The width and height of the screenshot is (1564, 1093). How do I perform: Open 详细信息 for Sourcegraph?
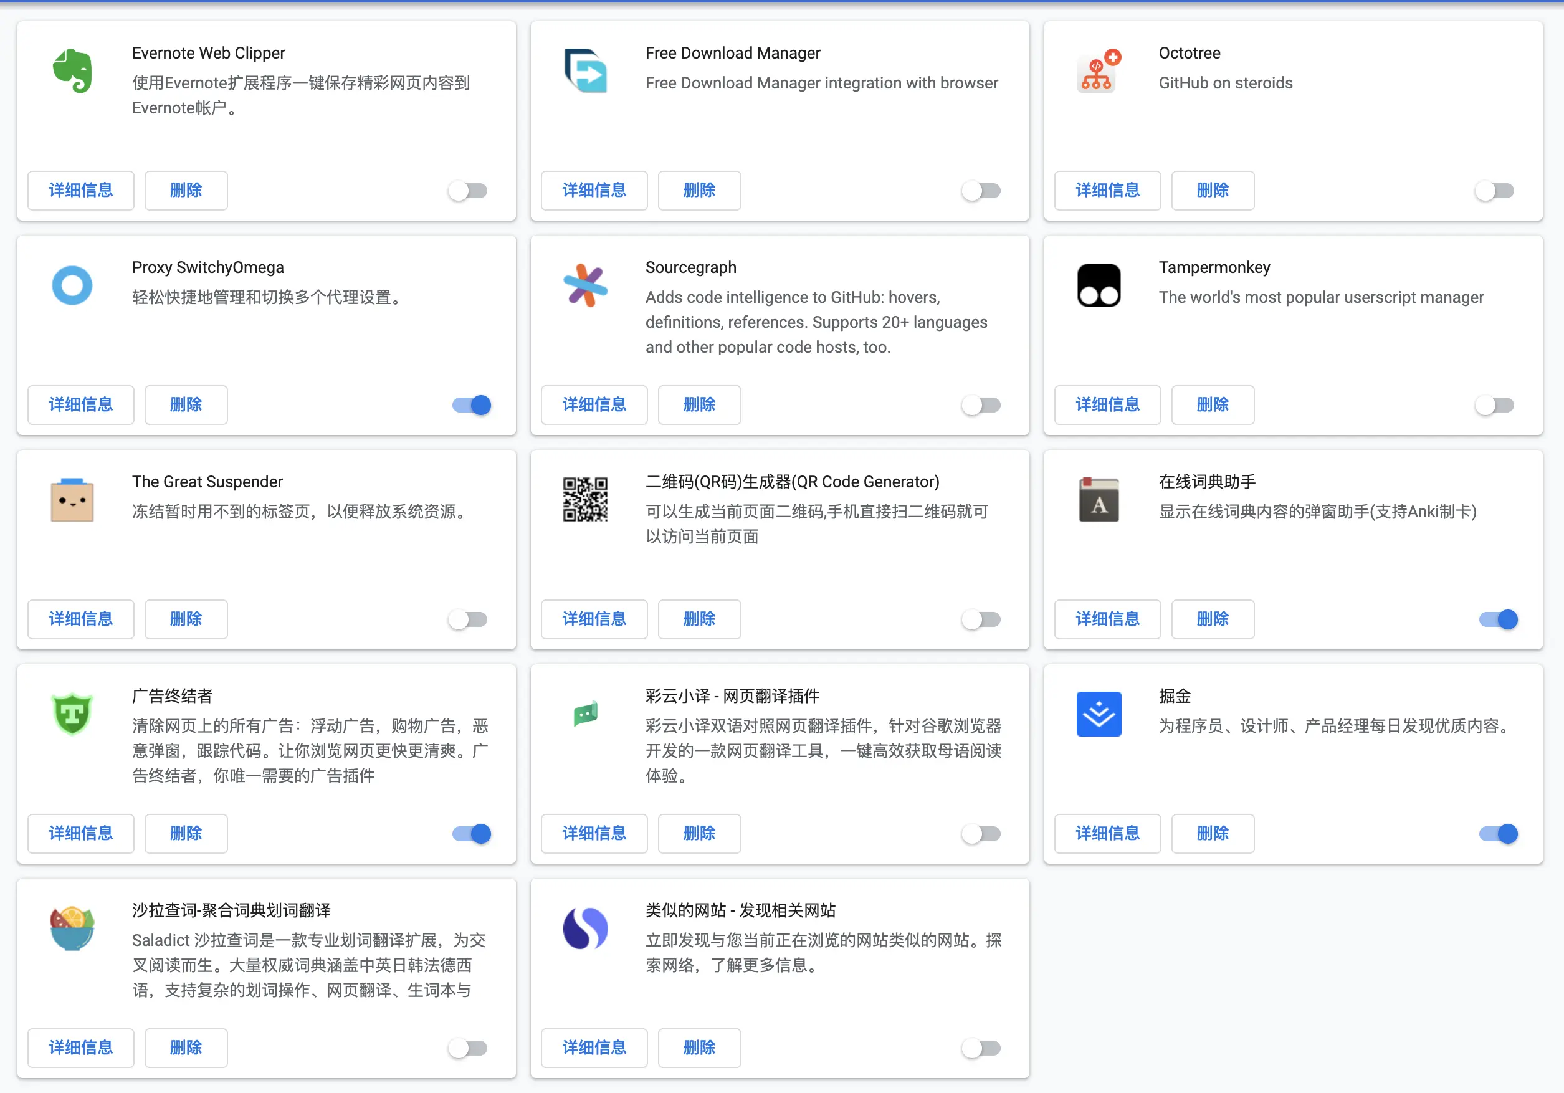point(594,405)
